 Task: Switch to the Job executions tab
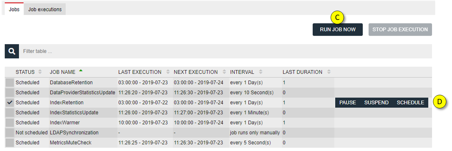click(x=45, y=9)
